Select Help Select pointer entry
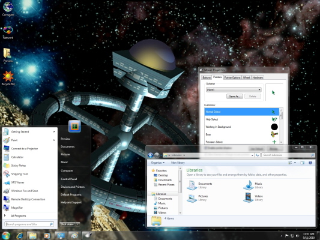320x240 pixels. pos(241,119)
